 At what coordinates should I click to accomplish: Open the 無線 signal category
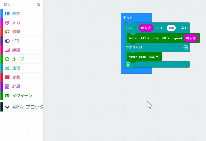coord(16,50)
